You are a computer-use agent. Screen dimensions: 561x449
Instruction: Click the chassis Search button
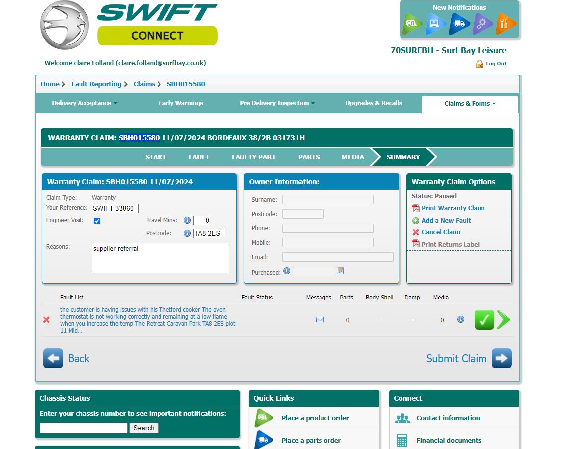coord(144,428)
